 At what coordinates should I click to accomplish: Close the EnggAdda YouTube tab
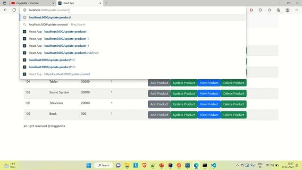tap(53, 3)
